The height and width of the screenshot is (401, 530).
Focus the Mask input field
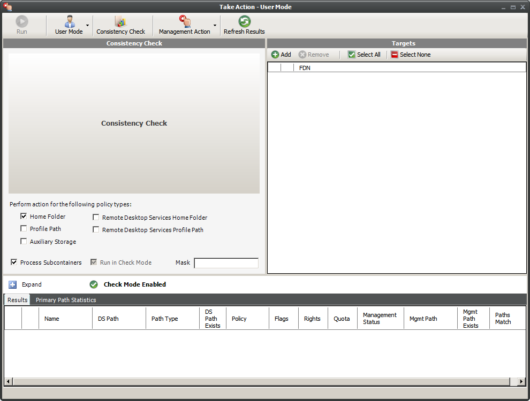pyautogui.click(x=226, y=263)
